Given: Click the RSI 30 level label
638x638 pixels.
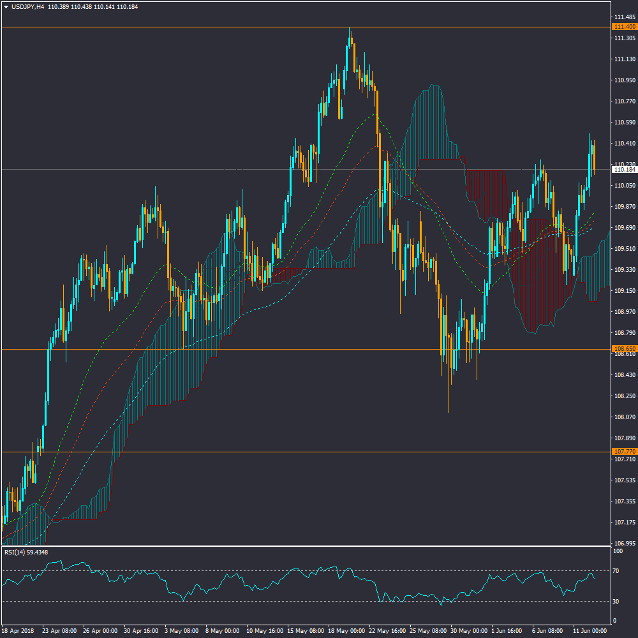Looking at the screenshot, I should [x=617, y=601].
